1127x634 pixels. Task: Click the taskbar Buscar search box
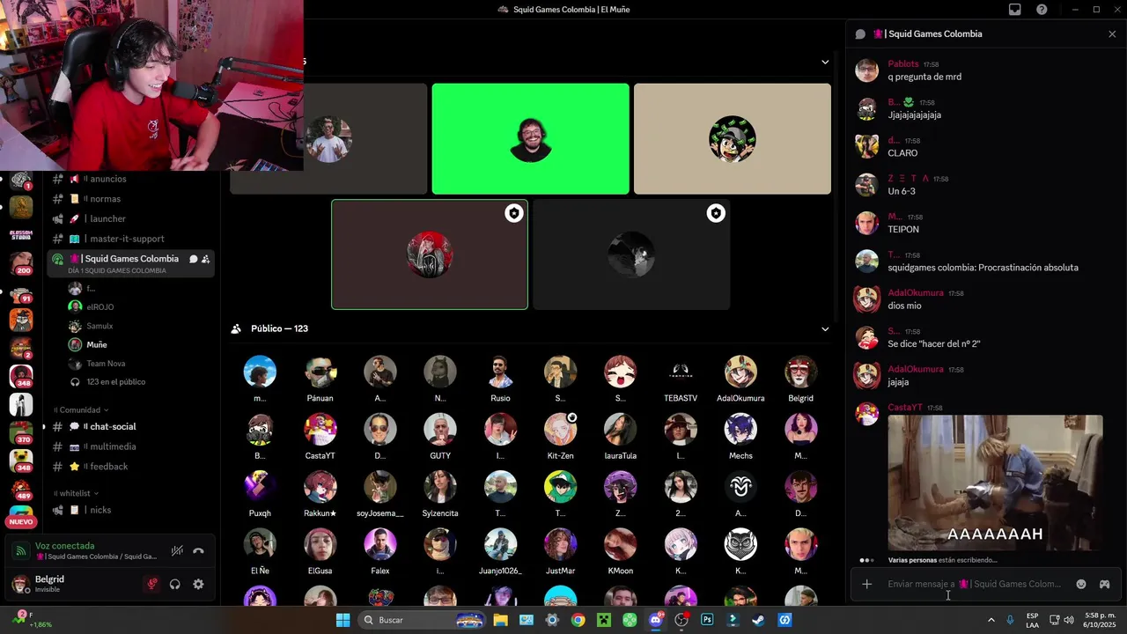[423, 620]
